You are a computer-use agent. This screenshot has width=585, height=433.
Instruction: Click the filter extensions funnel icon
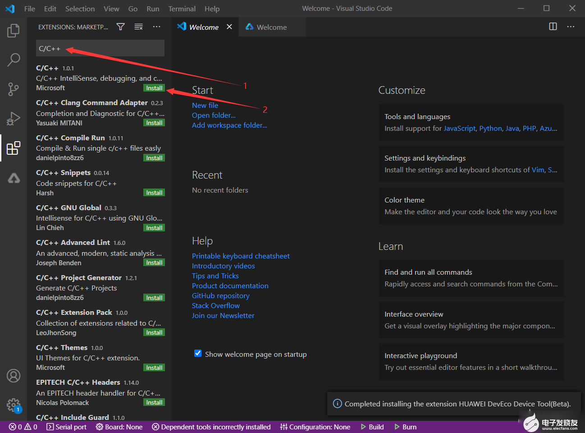(x=120, y=27)
